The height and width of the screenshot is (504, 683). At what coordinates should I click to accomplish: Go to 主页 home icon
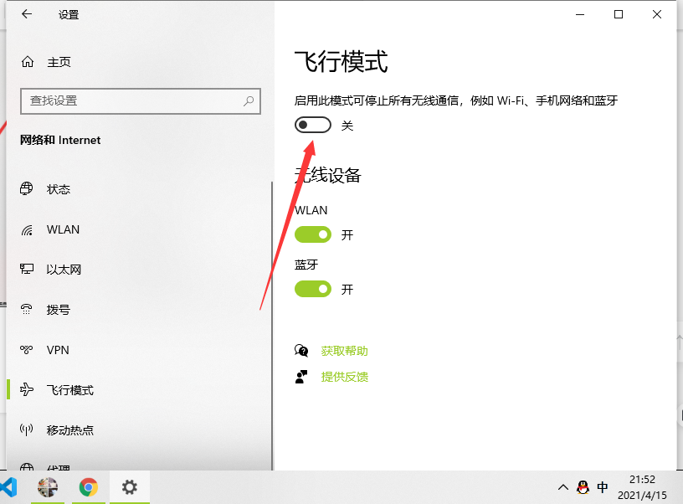point(28,62)
